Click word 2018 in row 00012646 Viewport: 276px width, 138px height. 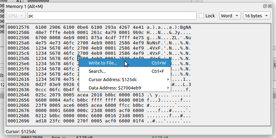pyautogui.click(x=97, y=95)
